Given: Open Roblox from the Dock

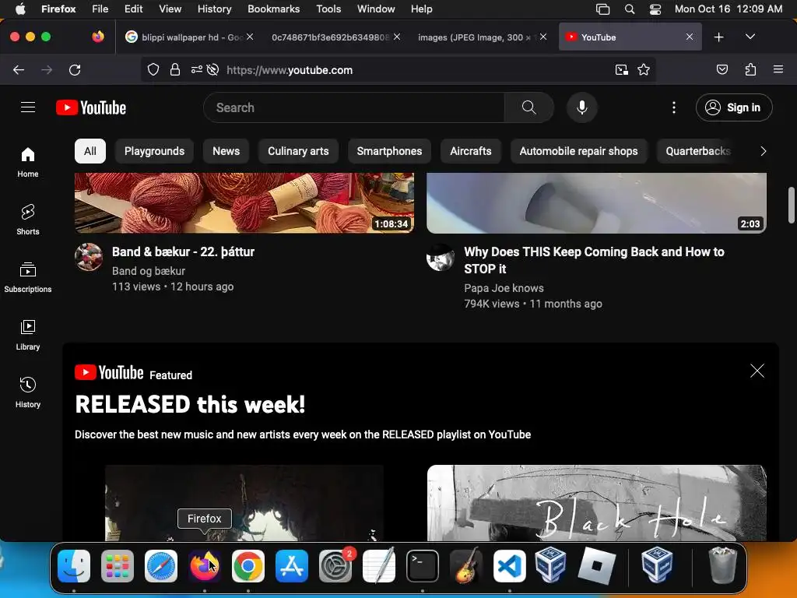Looking at the screenshot, I should point(597,566).
